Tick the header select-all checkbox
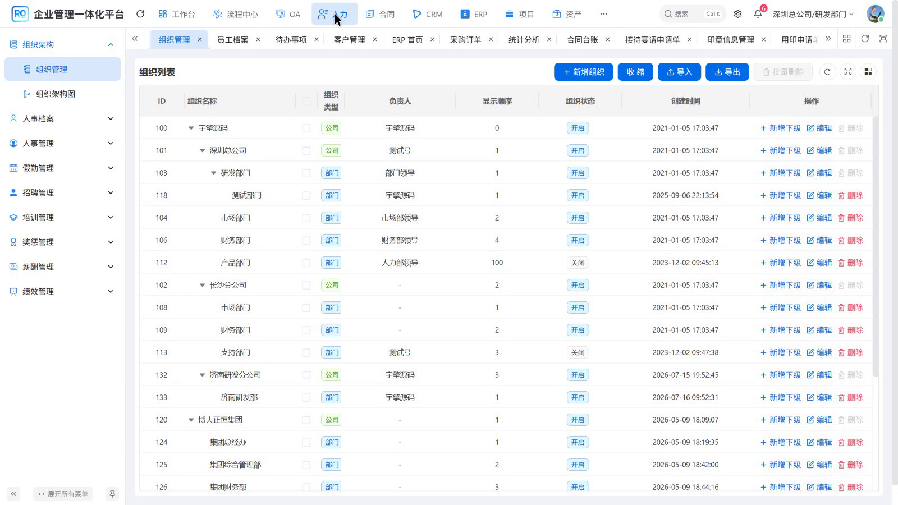The image size is (898, 505). pyautogui.click(x=306, y=101)
